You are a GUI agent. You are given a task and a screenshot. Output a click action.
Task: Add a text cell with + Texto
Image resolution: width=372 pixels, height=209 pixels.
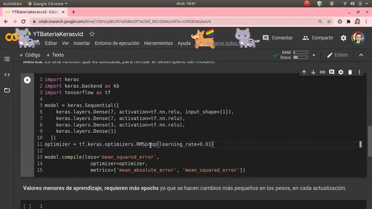(x=55, y=55)
